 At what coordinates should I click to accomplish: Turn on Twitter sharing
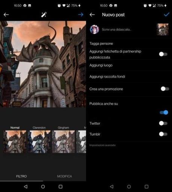click(x=163, y=123)
